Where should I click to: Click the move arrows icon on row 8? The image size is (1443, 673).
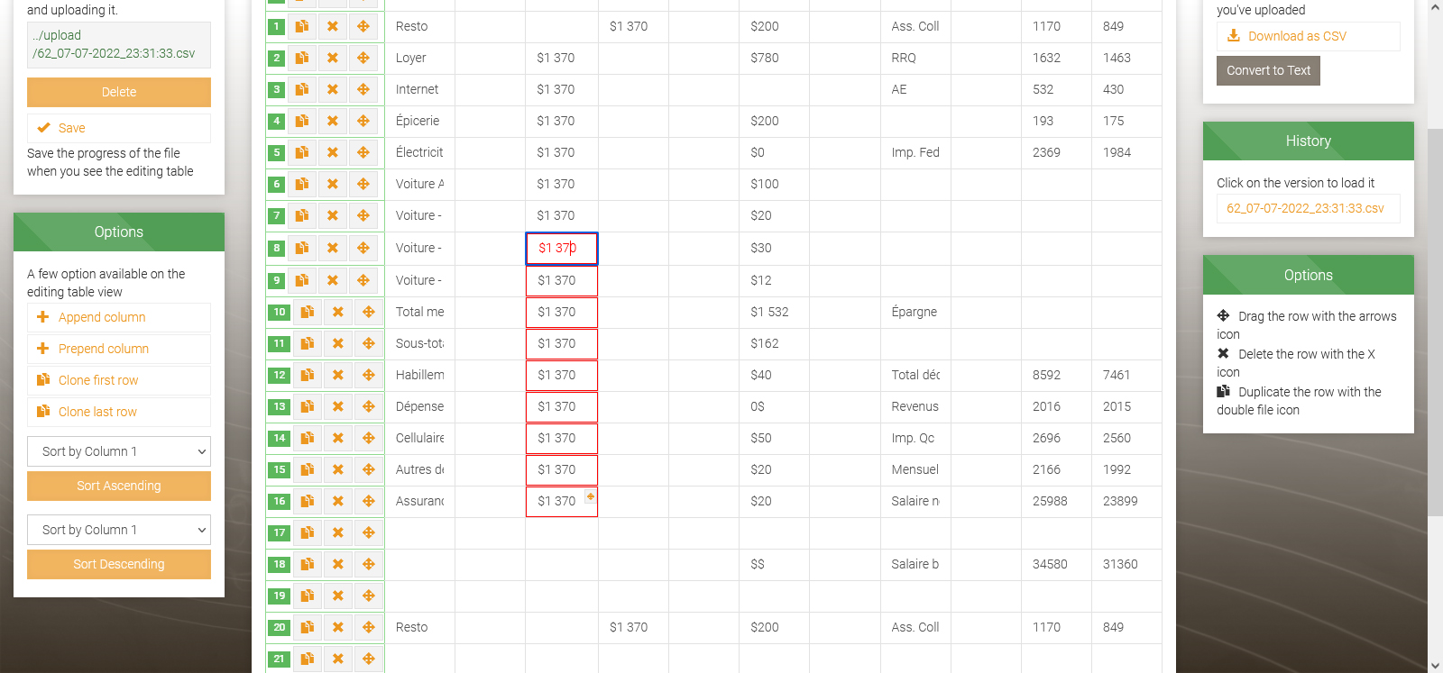point(363,248)
